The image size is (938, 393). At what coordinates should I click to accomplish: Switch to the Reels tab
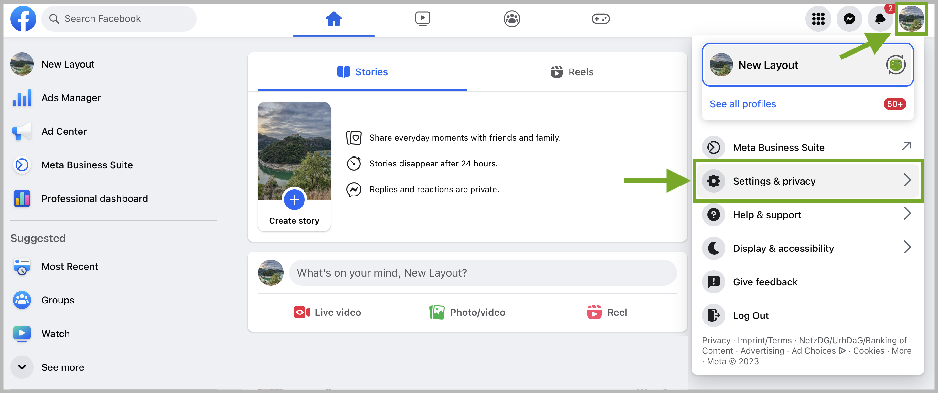[x=572, y=72]
